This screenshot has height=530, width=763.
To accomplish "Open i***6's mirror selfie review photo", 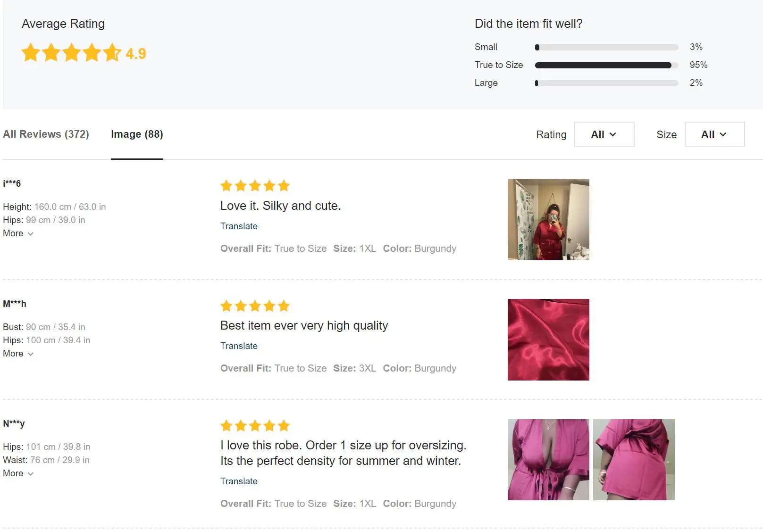I will pyautogui.click(x=548, y=220).
